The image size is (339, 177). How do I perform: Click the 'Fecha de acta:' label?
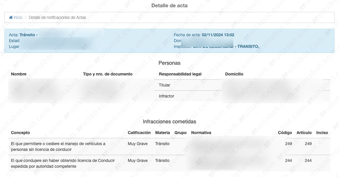pos(187,35)
